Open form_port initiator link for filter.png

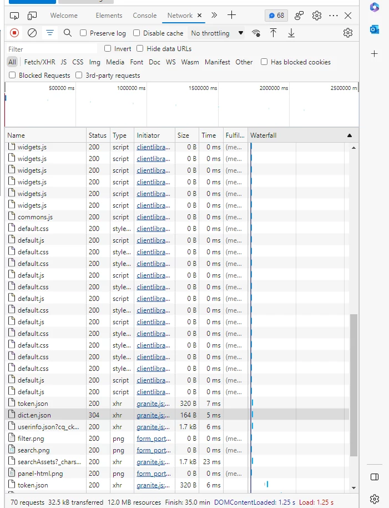(x=154, y=439)
